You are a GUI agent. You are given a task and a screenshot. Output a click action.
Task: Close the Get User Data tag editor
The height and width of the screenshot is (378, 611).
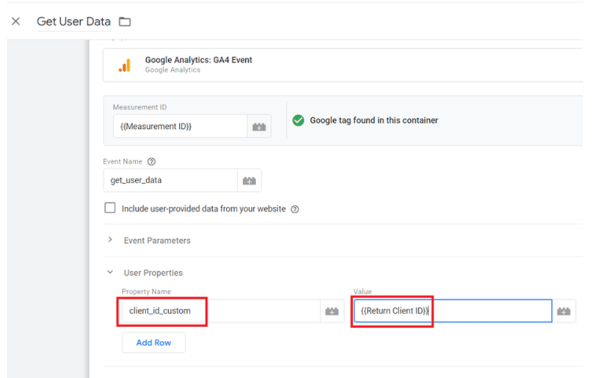(16, 21)
